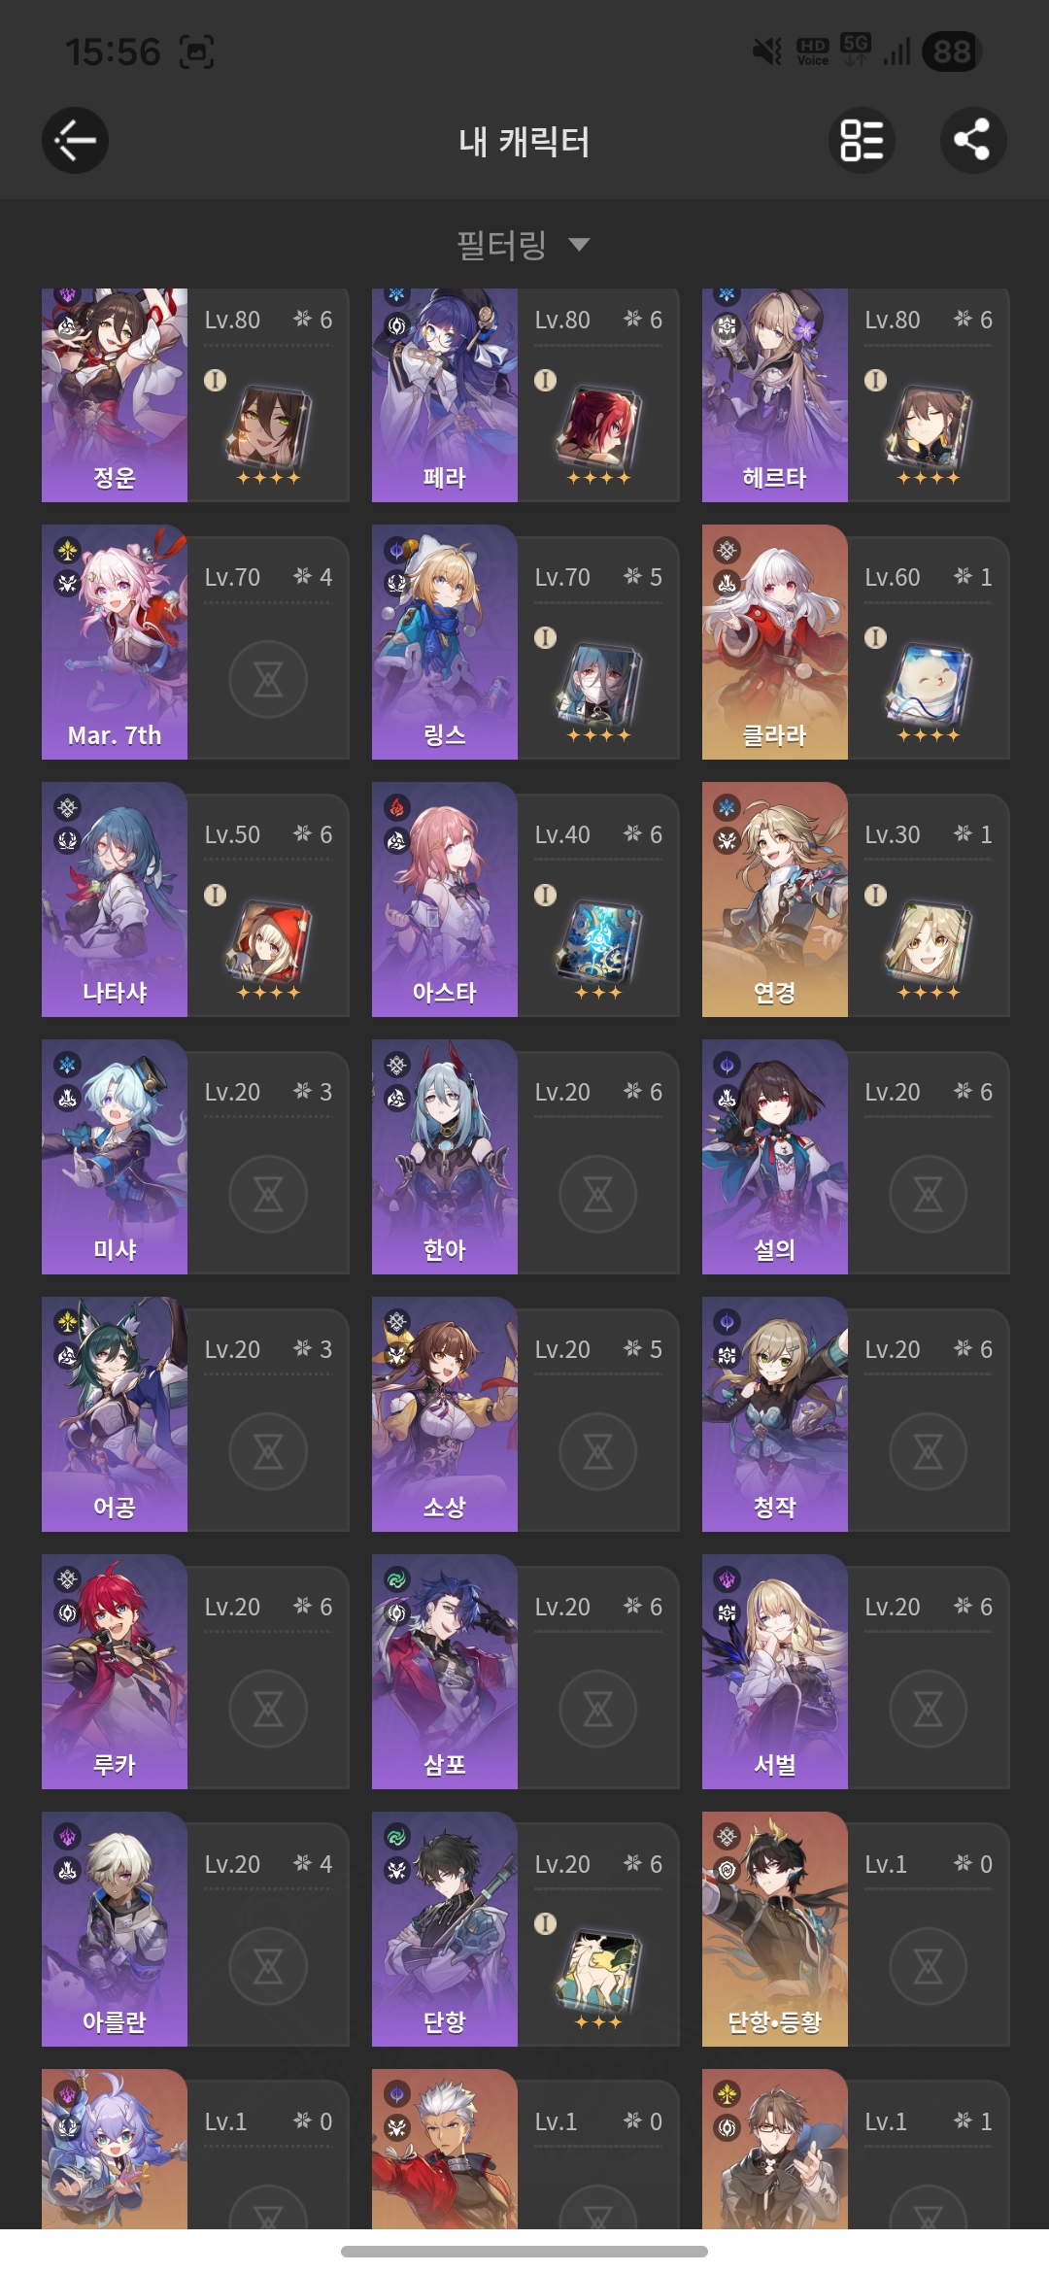The height and width of the screenshot is (2273, 1049).
Task: Tap 아스타's light cone icon
Action: tap(598, 944)
